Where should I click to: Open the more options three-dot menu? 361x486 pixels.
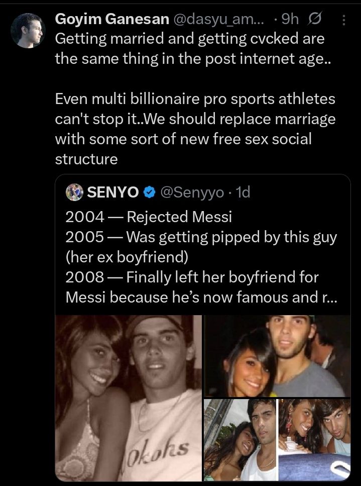(343, 20)
